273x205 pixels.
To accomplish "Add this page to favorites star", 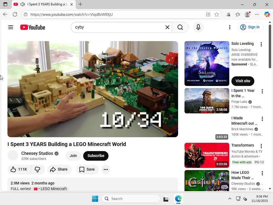I will coord(216,14).
